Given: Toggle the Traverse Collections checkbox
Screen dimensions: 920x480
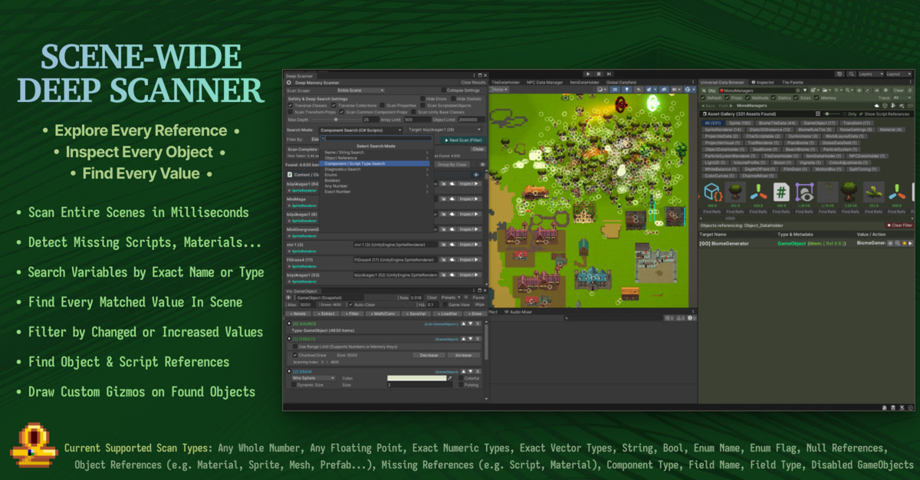Looking at the screenshot, I should tap(333, 105).
